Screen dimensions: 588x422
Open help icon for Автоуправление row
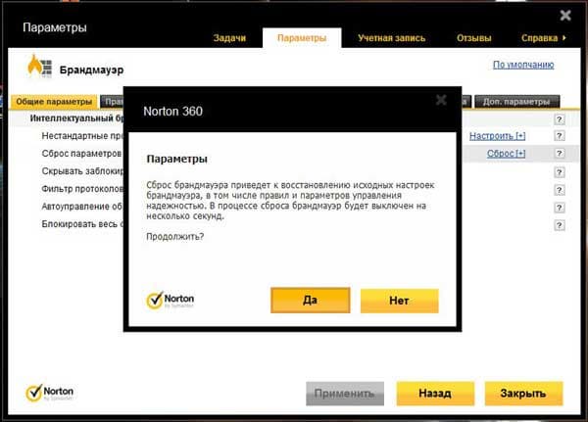560,208
